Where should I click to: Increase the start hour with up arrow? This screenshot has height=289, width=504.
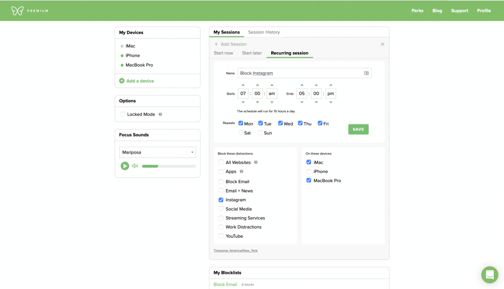click(x=243, y=85)
